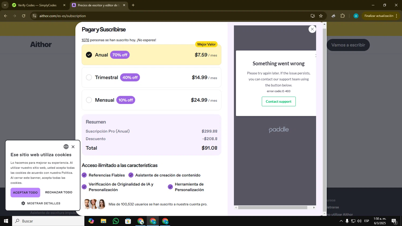Image resolution: width=402 pixels, height=226 pixels.
Task: Close the Verify Codes tab
Action: [x=64, y=5]
